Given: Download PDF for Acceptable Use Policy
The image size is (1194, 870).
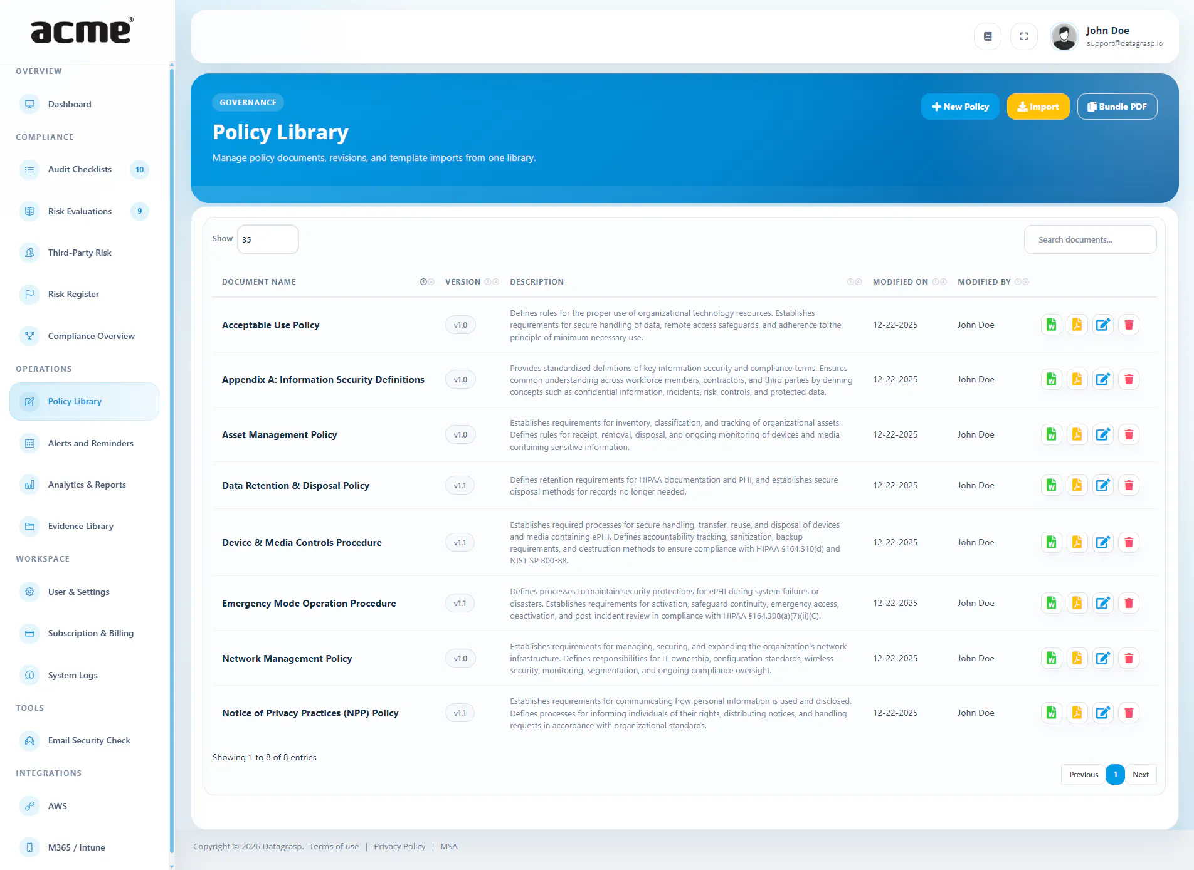Looking at the screenshot, I should pos(1077,325).
